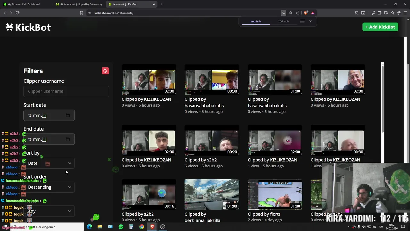
Task: Click the address bar URL kickbot.com/clips/fatomontaj
Action: tap(114, 13)
